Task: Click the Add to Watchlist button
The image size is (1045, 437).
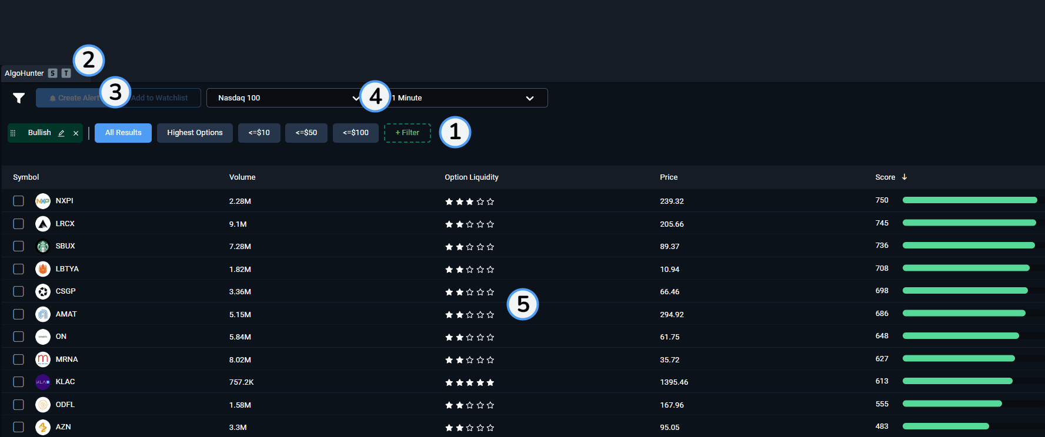Action: pyautogui.click(x=159, y=98)
